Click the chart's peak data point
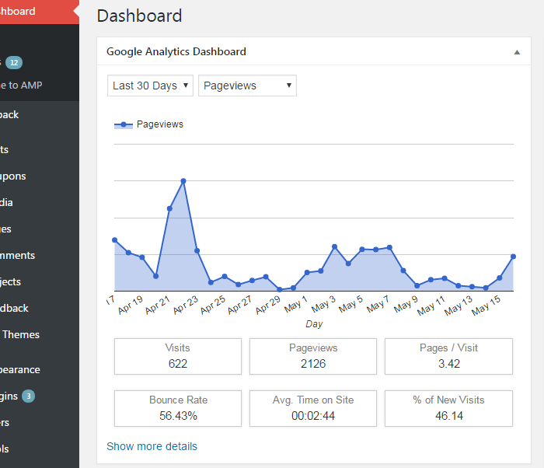Viewport: 544px width, 468px height. point(183,181)
